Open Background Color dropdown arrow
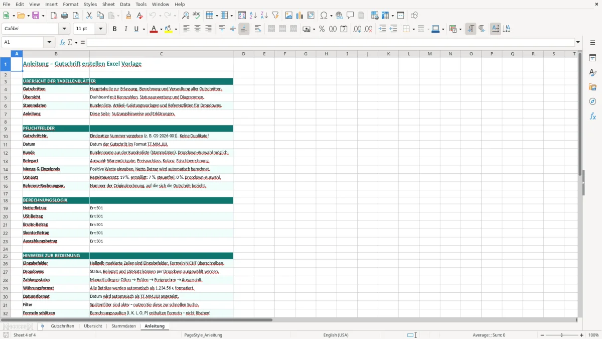This screenshot has width=602, height=339. pos(176,29)
